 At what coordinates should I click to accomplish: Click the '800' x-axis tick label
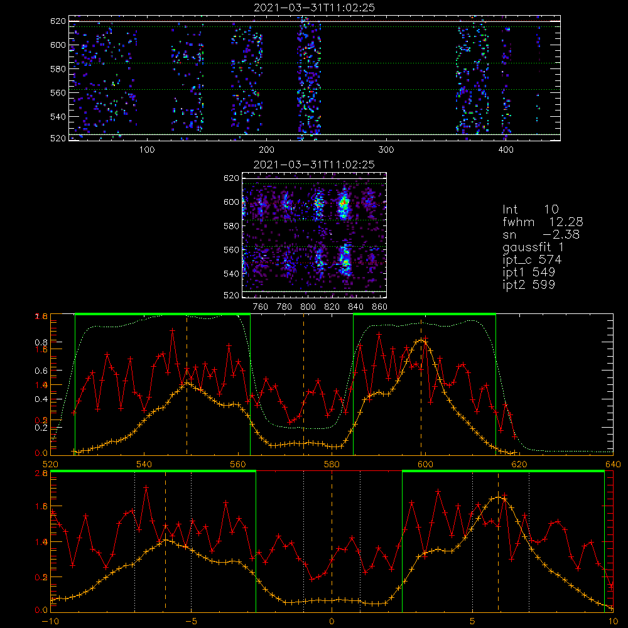(x=308, y=307)
